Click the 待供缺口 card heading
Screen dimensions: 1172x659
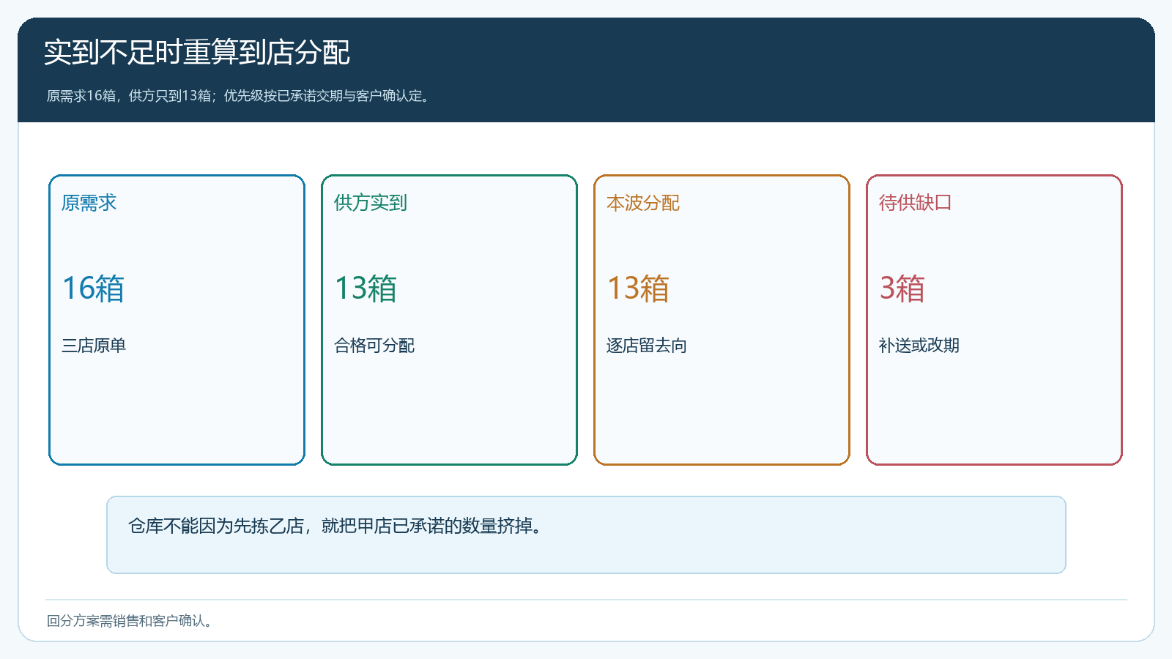click(x=915, y=203)
